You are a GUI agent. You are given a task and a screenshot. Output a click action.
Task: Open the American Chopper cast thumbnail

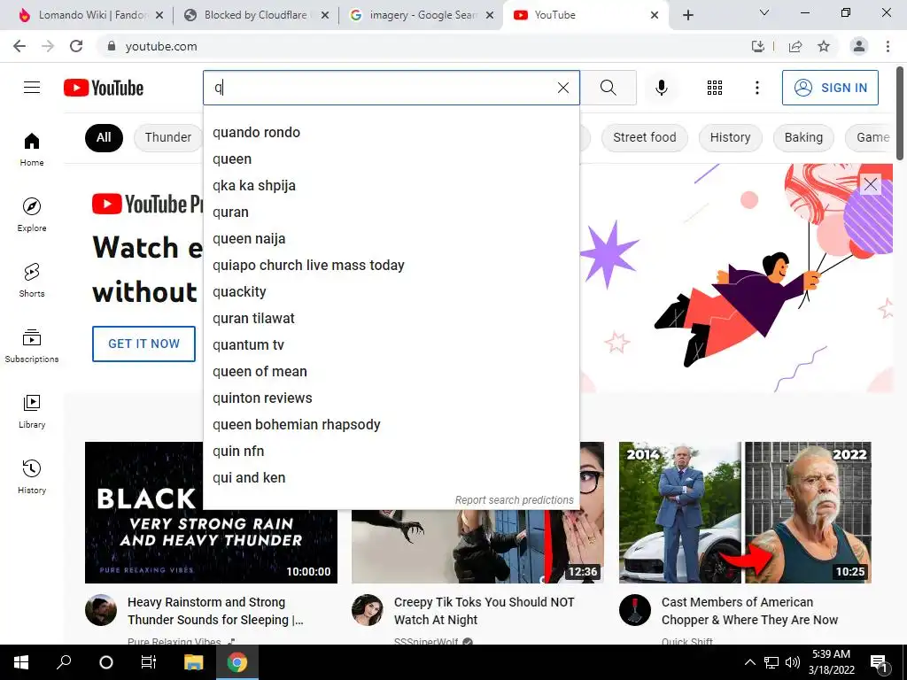click(745, 513)
